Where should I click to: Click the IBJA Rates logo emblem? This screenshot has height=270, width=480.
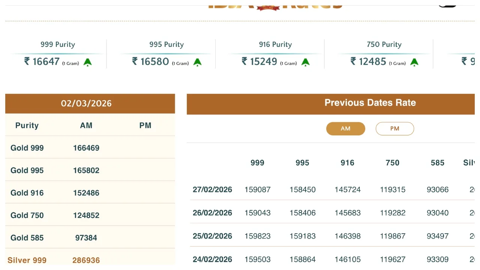click(268, 7)
